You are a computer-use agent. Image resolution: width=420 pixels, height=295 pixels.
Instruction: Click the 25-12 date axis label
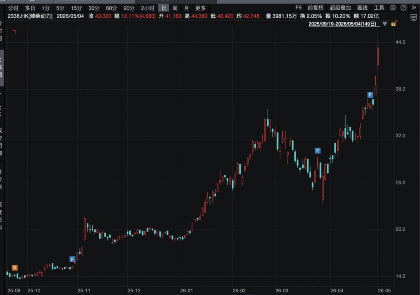(134, 290)
